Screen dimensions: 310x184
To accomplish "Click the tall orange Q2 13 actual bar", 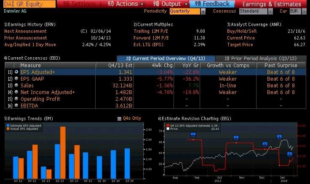I will click(x=63, y=152).
